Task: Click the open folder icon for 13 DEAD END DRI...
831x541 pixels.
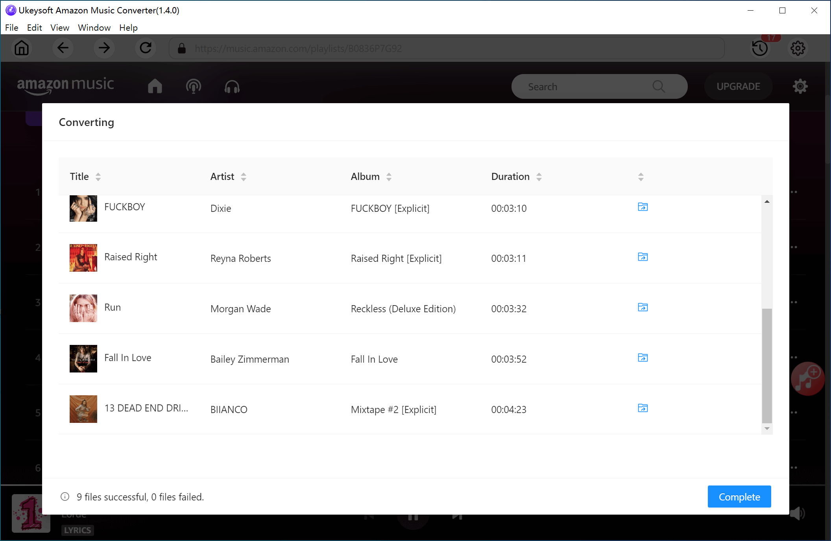Action: pyautogui.click(x=642, y=408)
